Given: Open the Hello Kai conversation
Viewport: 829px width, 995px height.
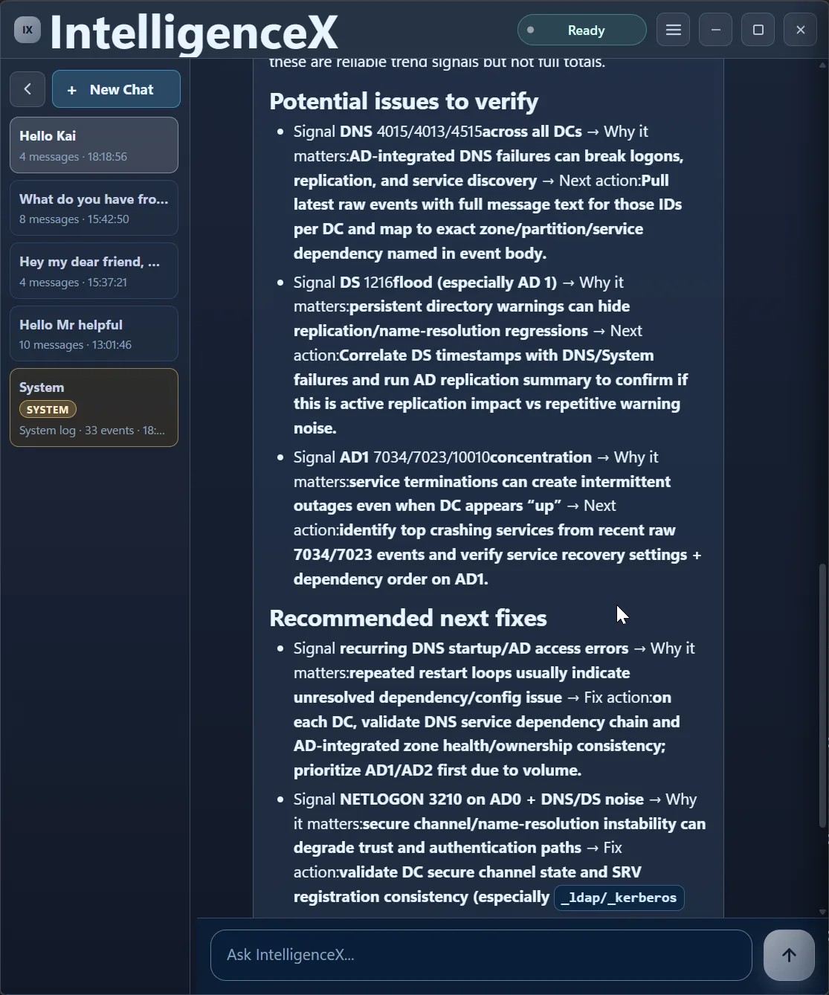Looking at the screenshot, I should click(94, 145).
